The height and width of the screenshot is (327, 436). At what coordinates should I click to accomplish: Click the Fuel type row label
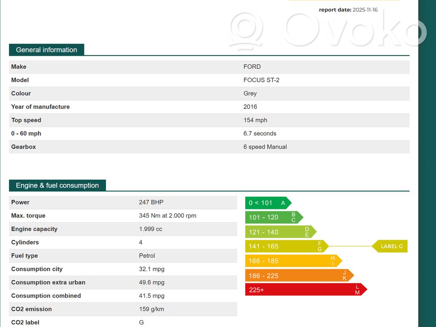point(24,255)
